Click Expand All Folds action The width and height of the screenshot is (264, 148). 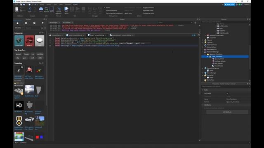click(x=148, y=11)
